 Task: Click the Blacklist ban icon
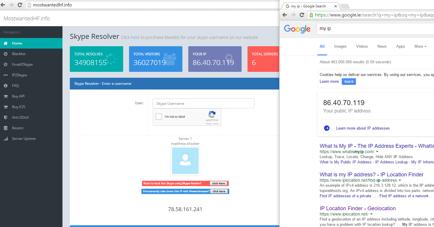(6, 54)
